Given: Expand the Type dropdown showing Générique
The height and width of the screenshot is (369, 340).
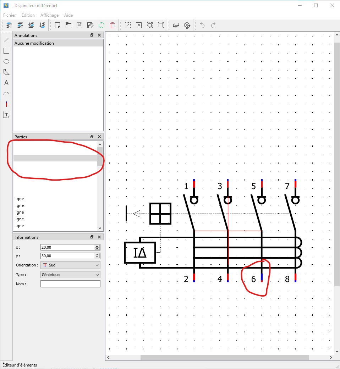Looking at the screenshot, I should [x=70, y=275].
